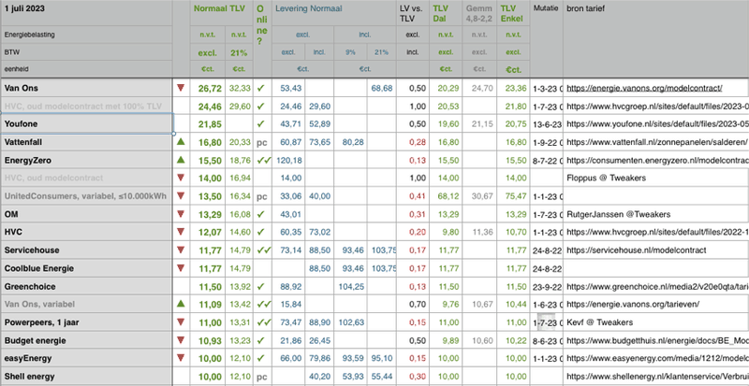Click the red down triangle in OM row
The height and width of the screenshot is (386, 749).
(181, 214)
